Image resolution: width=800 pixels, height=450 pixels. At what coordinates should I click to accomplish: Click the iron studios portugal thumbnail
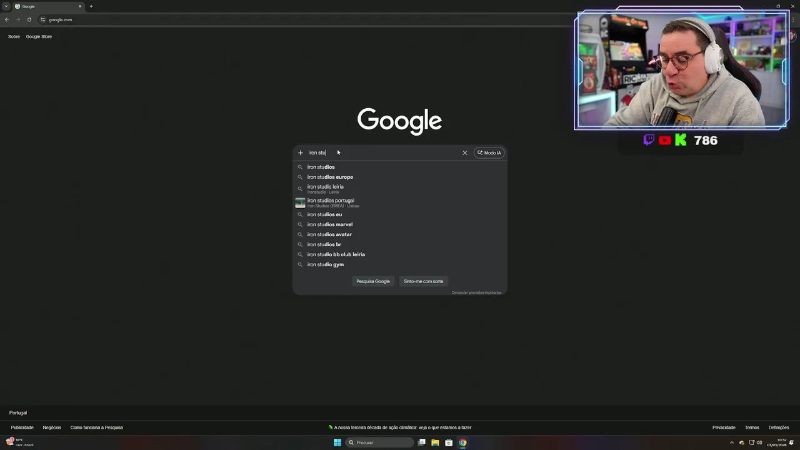[300, 202]
